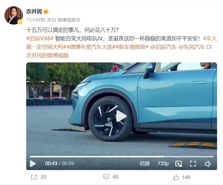Enter fullscreen mode for the video
Screen dimensions: 223x185
[193, 164]
